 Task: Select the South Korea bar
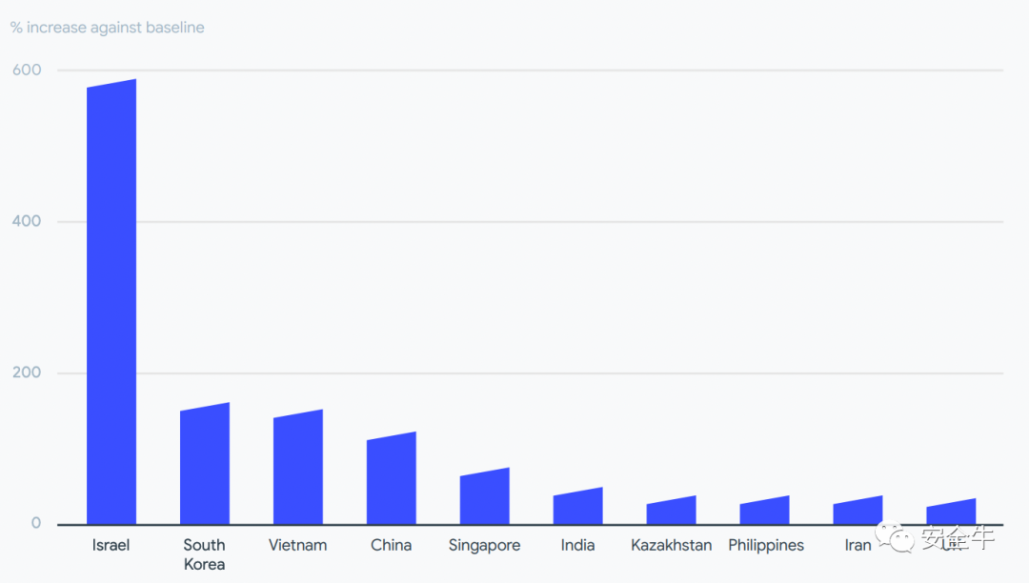click(205, 464)
